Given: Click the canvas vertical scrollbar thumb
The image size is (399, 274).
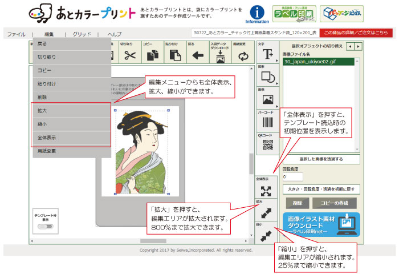Looking at the screenshot, I should pyautogui.click(x=251, y=164).
